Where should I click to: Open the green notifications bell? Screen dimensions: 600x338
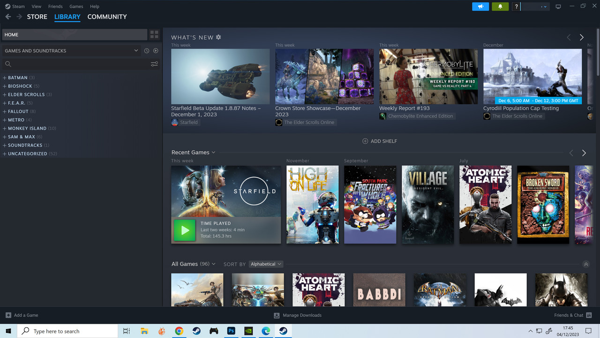pyautogui.click(x=501, y=7)
